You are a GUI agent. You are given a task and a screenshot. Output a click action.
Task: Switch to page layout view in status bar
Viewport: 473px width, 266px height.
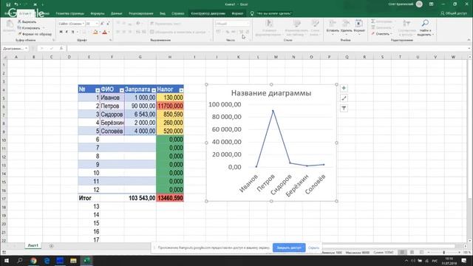tap(412, 252)
